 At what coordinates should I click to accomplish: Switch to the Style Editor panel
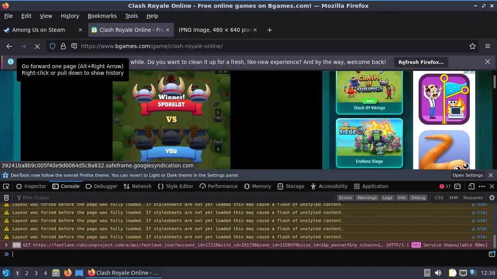(175, 186)
